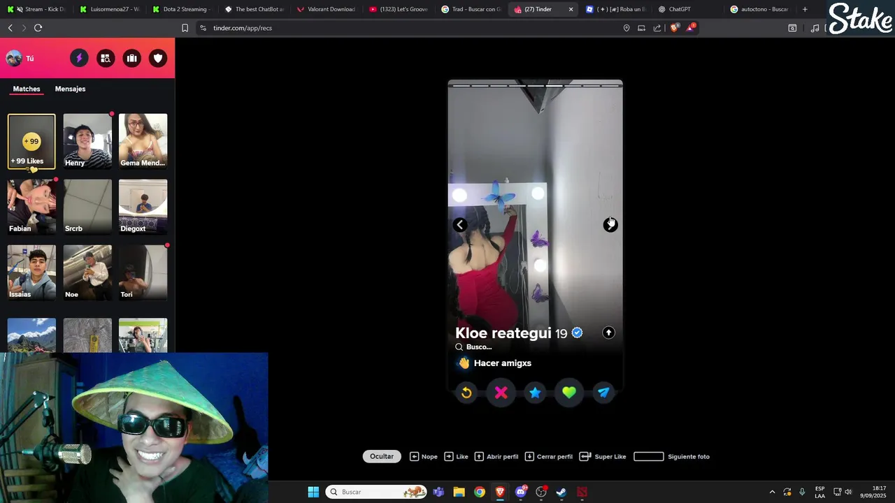Show previous photo with left arrow
This screenshot has width=895, height=503.
coord(459,224)
